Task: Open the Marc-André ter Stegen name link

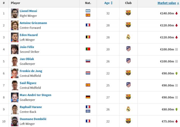Action: coord(35,95)
